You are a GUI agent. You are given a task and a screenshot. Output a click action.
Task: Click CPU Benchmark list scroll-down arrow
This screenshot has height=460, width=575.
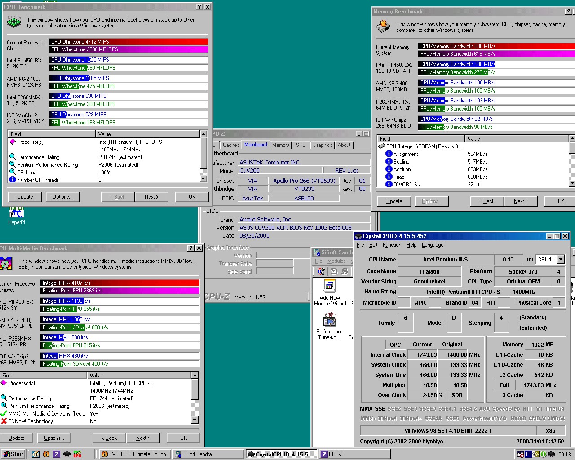(x=203, y=179)
